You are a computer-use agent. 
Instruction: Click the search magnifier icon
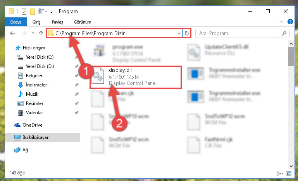pyautogui.click(x=284, y=34)
